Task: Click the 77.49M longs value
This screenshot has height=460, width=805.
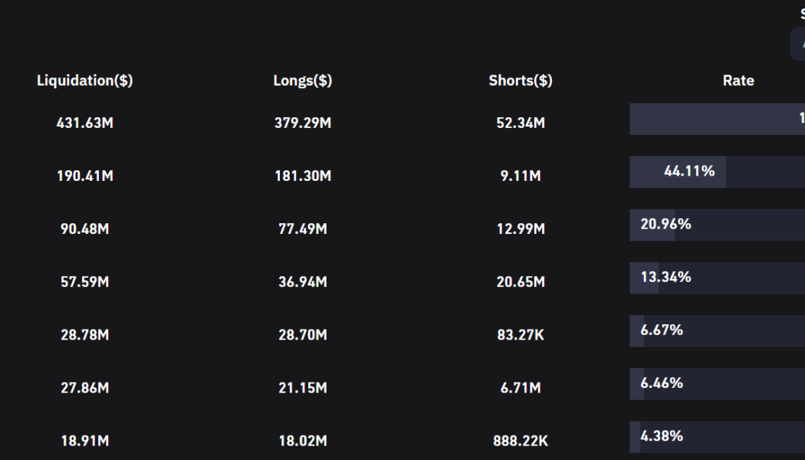Action: (303, 228)
